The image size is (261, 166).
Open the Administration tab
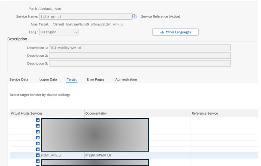[126, 79]
